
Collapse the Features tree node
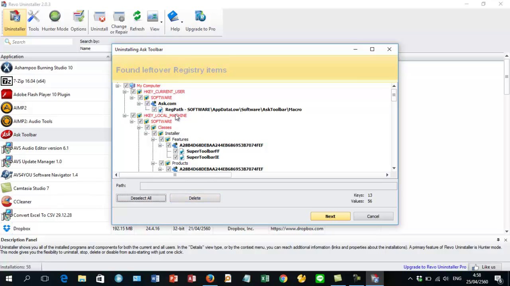[x=153, y=139]
